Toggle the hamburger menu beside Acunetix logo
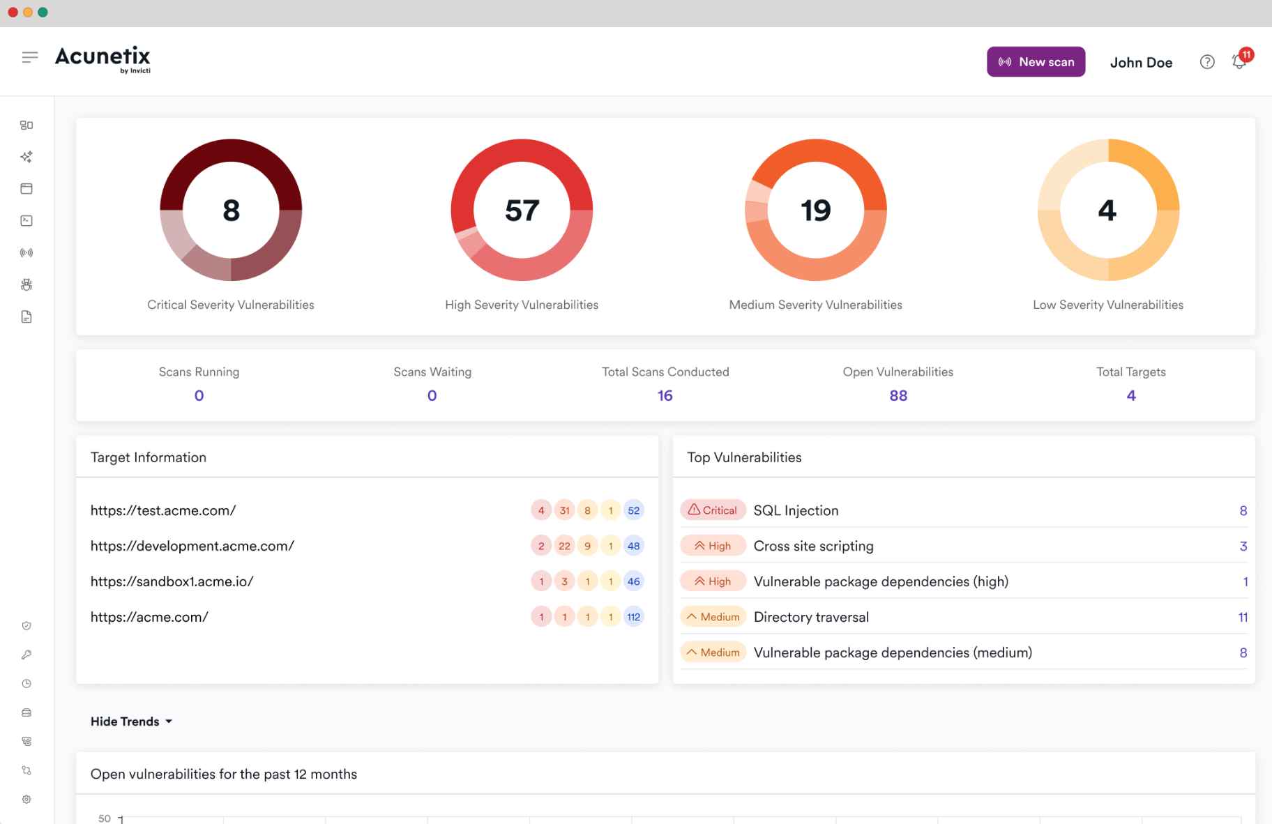 click(x=30, y=56)
